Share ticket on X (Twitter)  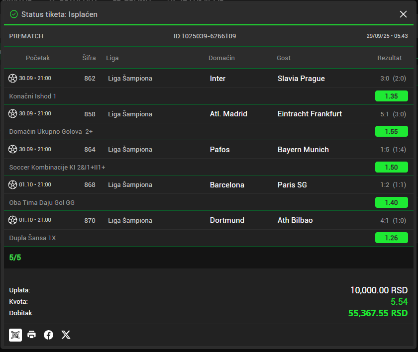click(66, 335)
